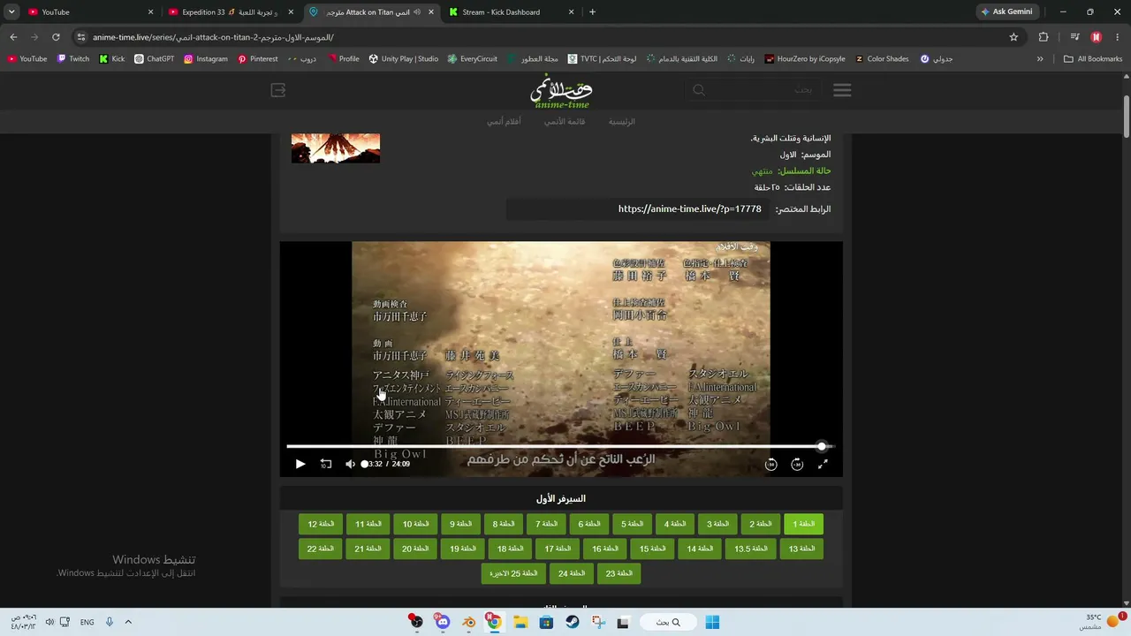Skip back 30 seconds in video
The width and height of the screenshot is (1131, 636).
click(770, 464)
